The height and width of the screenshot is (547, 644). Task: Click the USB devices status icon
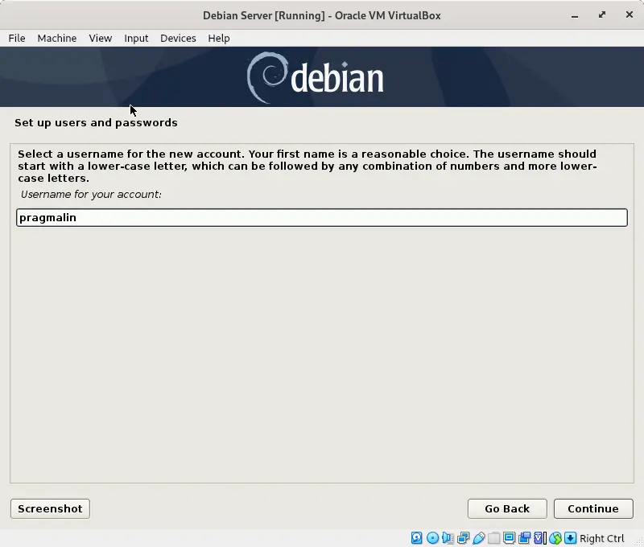(x=478, y=537)
